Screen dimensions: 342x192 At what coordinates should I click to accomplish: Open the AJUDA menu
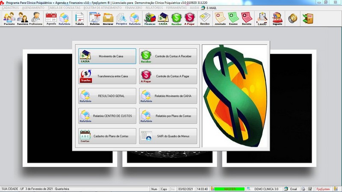pos(195,8)
